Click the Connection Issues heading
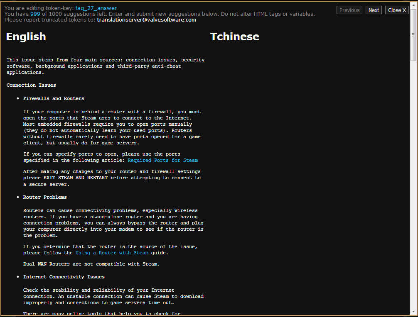The image size is (418, 317). [x=31, y=85]
